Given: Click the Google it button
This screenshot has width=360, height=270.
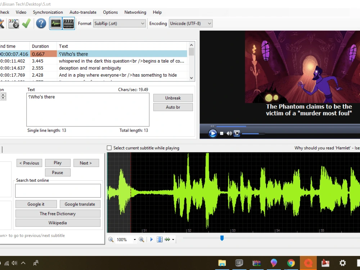Looking at the screenshot, I should (x=36, y=204).
